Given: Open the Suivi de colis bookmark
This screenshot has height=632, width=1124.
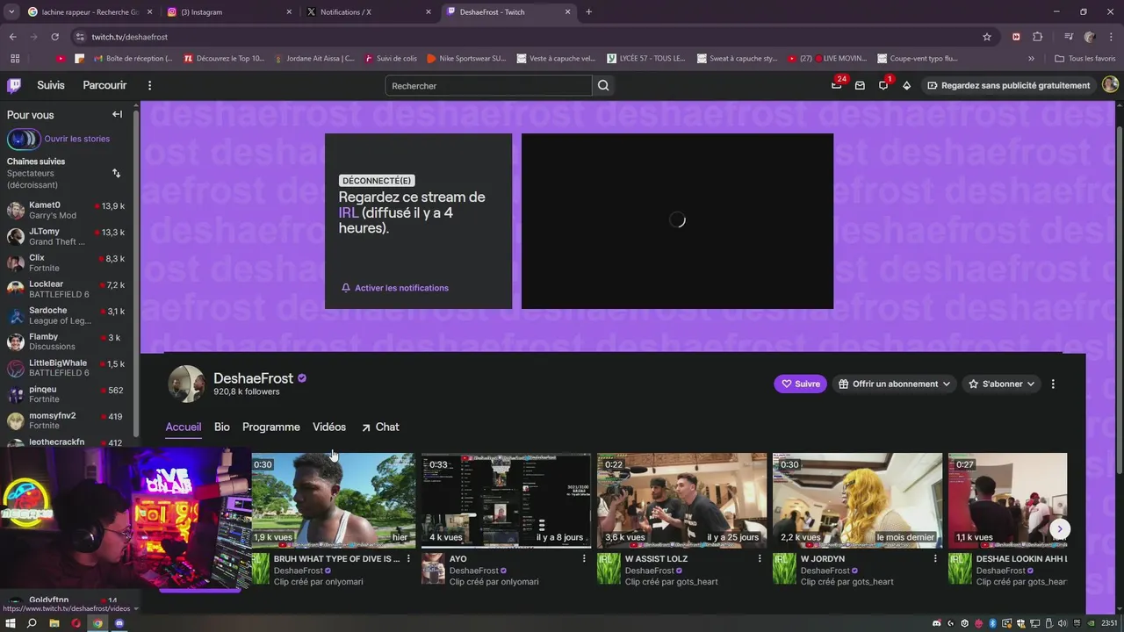Looking at the screenshot, I should [390, 58].
